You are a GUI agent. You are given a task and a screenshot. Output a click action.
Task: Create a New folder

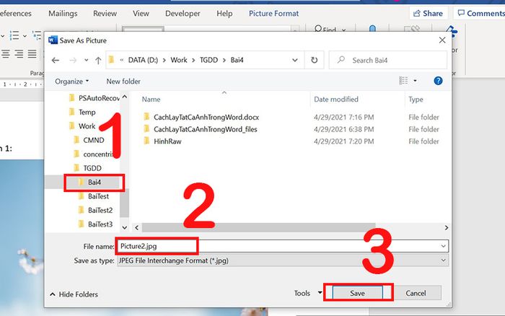coord(123,82)
